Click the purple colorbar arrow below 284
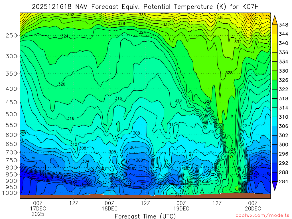 pos(275,186)
